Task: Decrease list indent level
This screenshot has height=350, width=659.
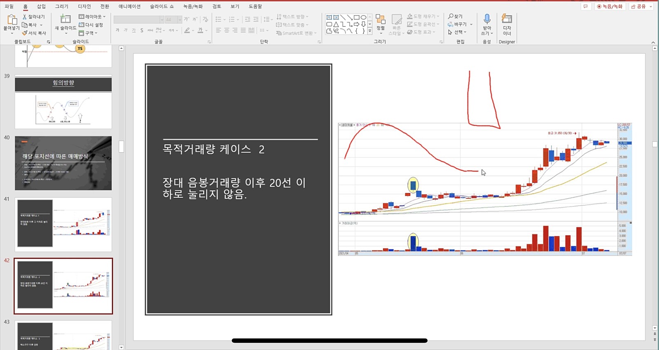Action: [248, 19]
